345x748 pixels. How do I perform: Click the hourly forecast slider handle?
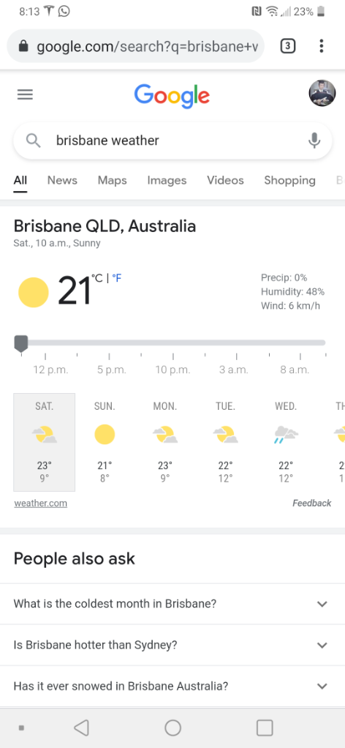21,343
